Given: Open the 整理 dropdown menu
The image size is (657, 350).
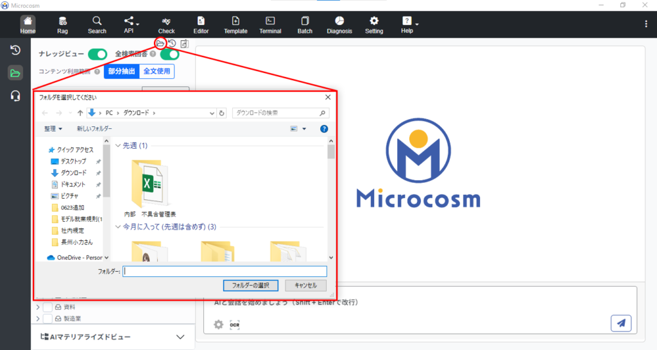Looking at the screenshot, I should point(53,129).
